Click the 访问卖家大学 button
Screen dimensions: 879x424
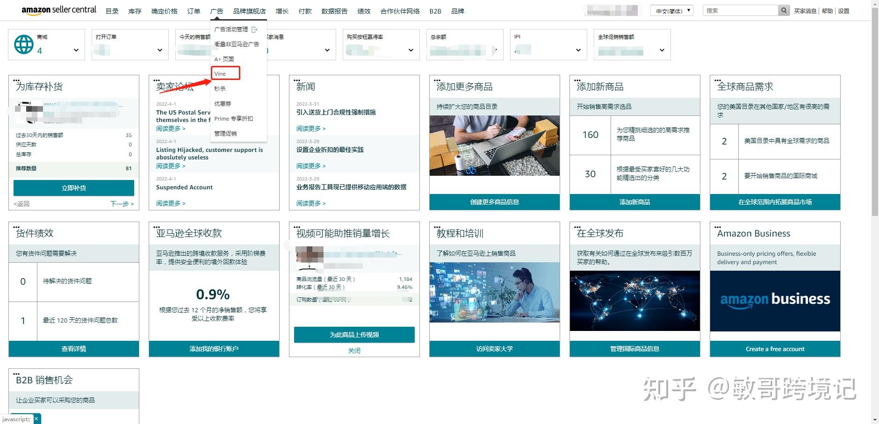pyautogui.click(x=495, y=349)
